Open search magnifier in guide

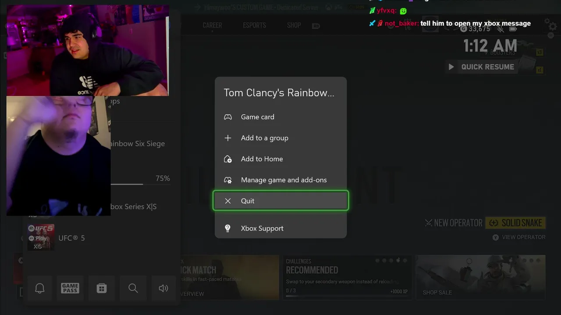click(133, 288)
